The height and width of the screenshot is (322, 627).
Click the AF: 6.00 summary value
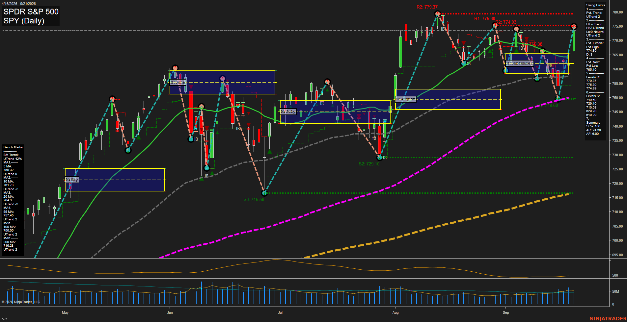tap(592, 134)
